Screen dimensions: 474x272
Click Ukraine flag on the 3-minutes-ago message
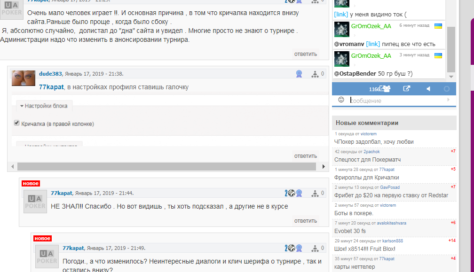point(438,55)
